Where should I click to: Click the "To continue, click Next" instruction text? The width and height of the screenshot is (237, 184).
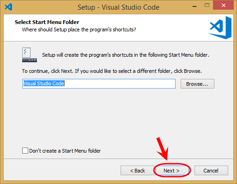112,71
